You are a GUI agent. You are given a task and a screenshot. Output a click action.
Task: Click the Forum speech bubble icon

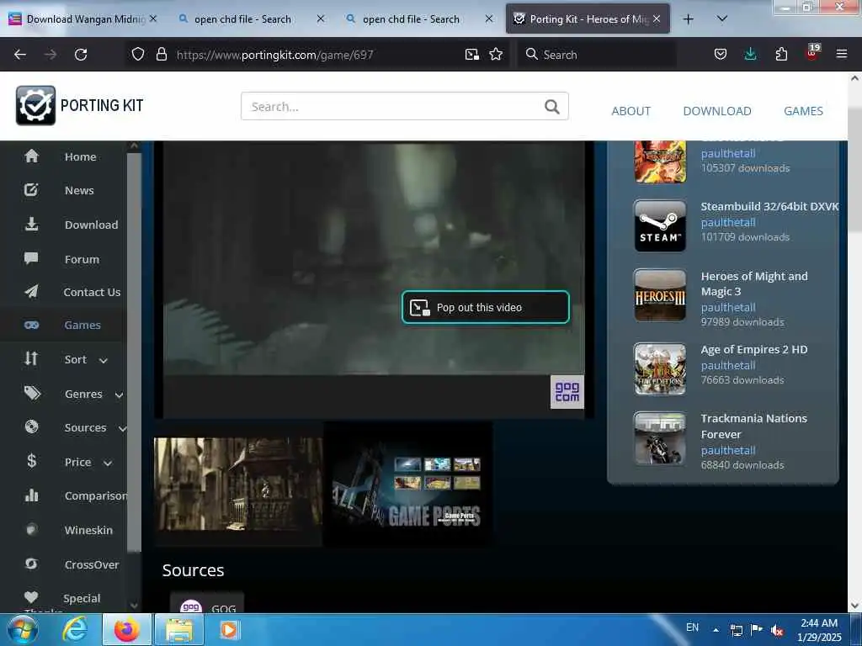coord(31,258)
